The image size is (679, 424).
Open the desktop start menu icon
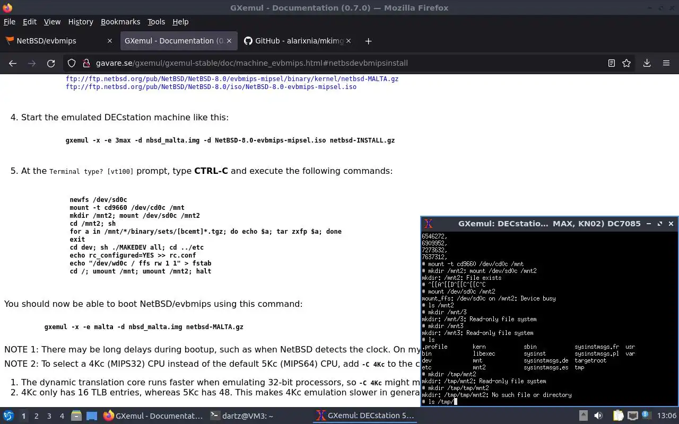point(8,416)
